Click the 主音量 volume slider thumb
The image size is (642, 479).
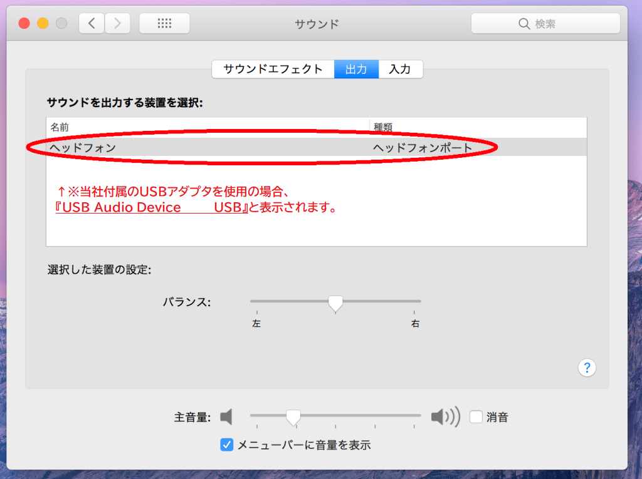[293, 417]
